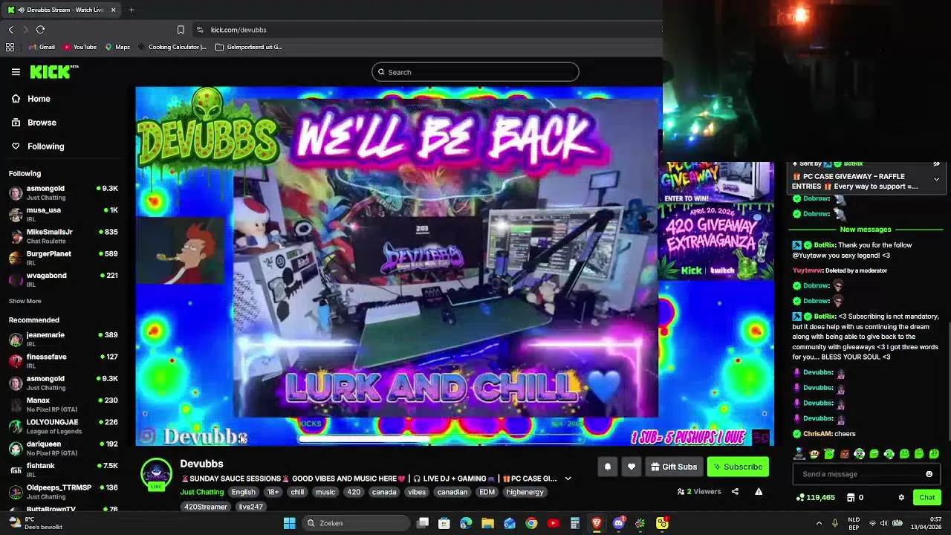Image resolution: width=951 pixels, height=535 pixels.
Task: Click the New messages divider in chat
Action: pyautogui.click(x=866, y=230)
